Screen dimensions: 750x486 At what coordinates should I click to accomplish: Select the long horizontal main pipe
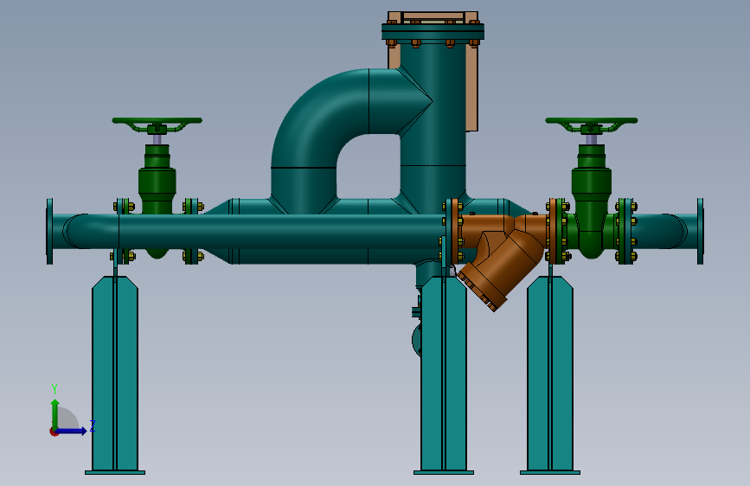282,232
